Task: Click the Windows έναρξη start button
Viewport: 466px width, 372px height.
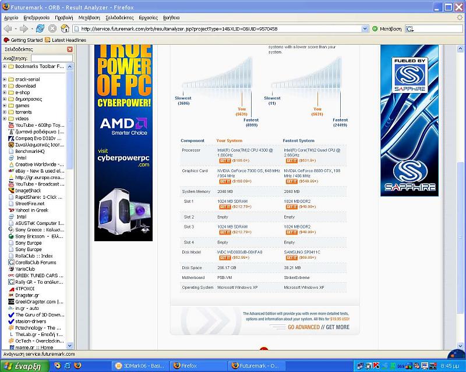Action: (24, 366)
